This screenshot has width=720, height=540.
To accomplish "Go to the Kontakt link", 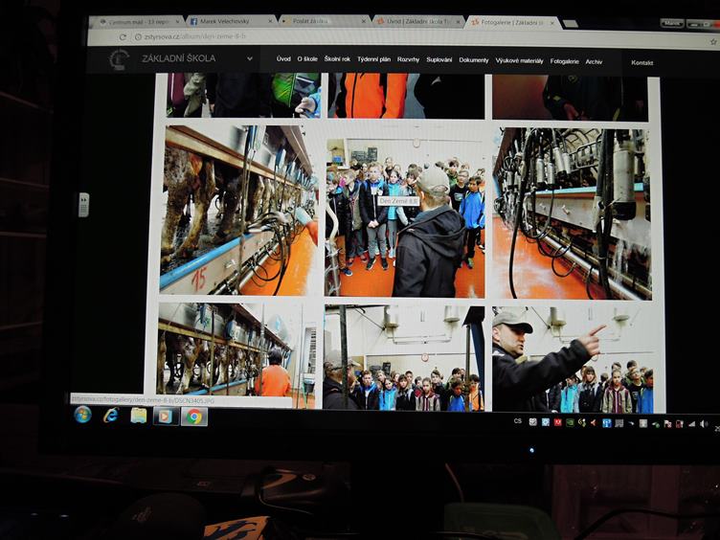I will (x=641, y=62).
